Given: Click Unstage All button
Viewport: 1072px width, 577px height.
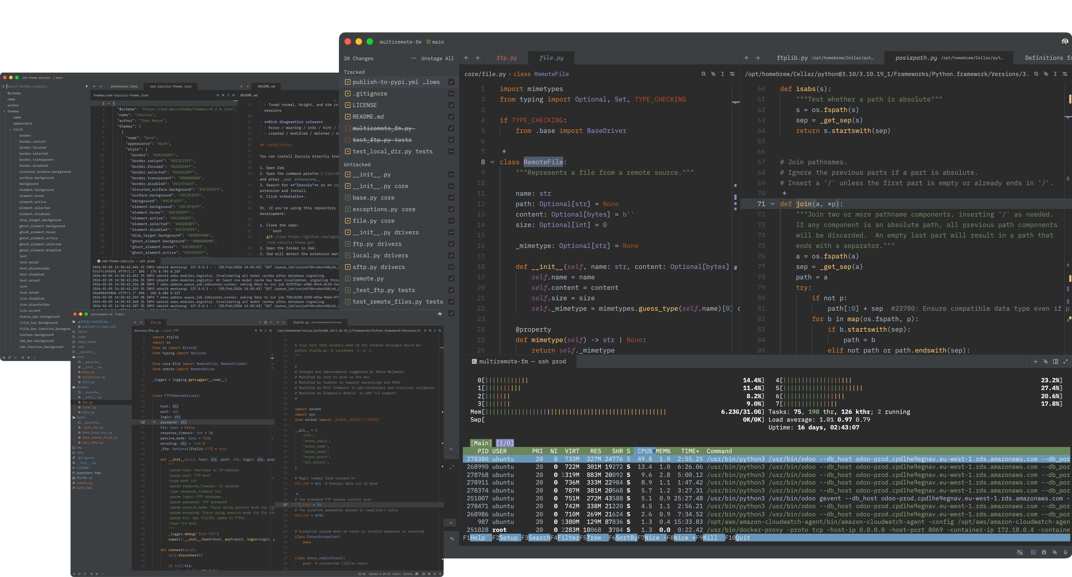Looking at the screenshot, I should coord(437,58).
